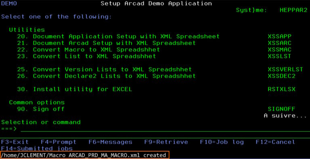Select option 90 Sign off

coord(41,109)
